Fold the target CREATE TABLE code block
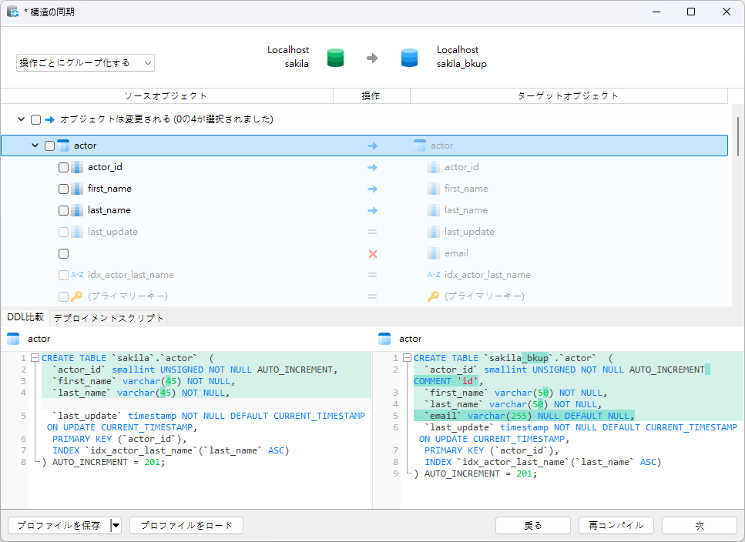Image resolution: width=745 pixels, height=542 pixels. [408, 358]
